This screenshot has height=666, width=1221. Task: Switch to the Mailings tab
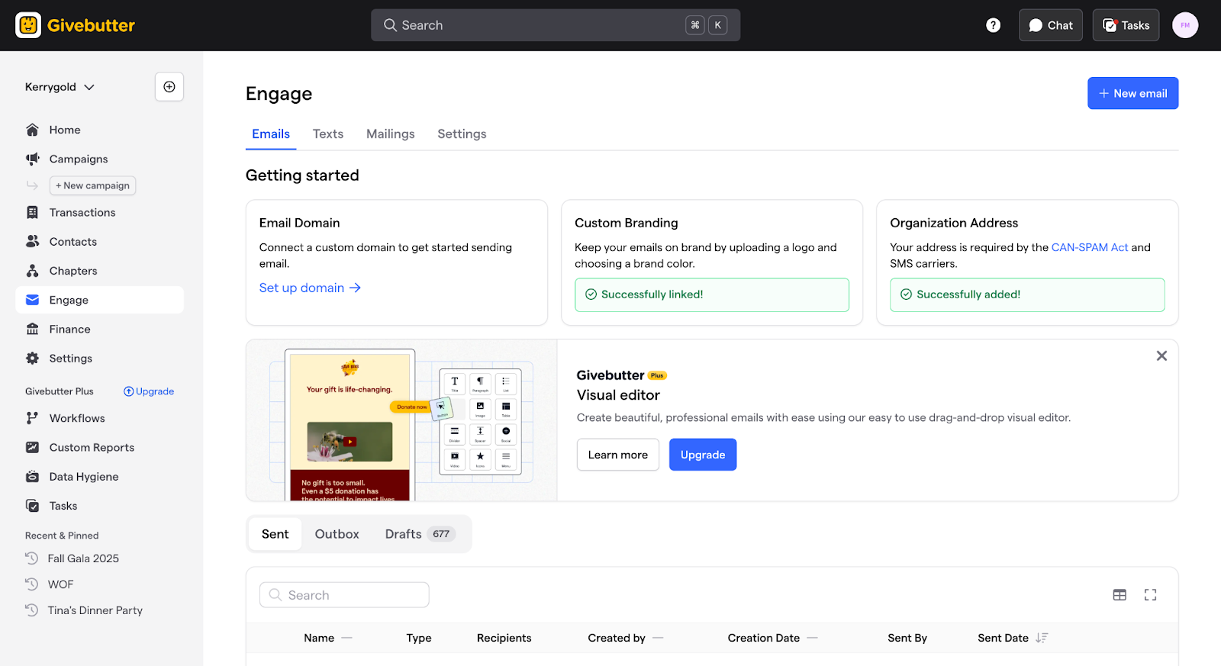click(391, 134)
